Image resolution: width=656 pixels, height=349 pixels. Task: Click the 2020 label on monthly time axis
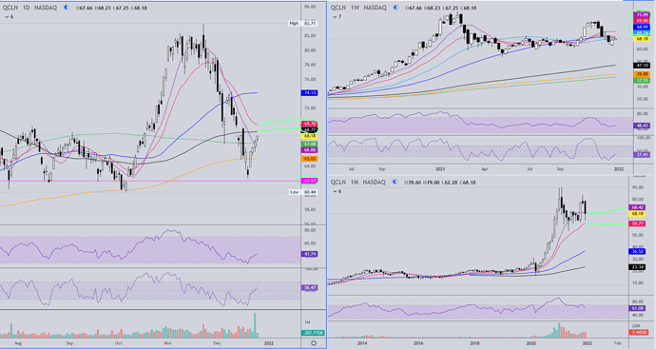coord(531,343)
